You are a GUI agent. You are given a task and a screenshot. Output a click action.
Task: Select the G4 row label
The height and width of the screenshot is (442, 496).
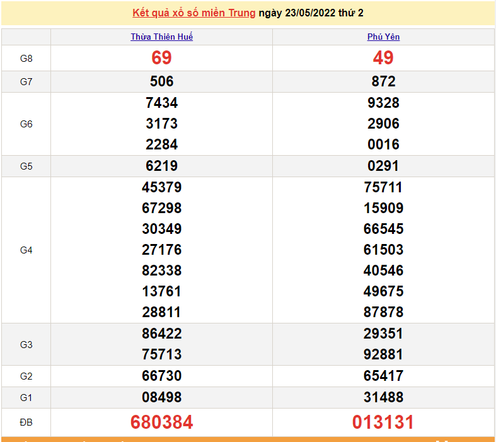(x=26, y=250)
